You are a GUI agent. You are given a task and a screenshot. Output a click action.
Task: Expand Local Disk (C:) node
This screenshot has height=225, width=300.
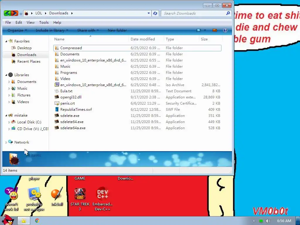(x=9, y=122)
